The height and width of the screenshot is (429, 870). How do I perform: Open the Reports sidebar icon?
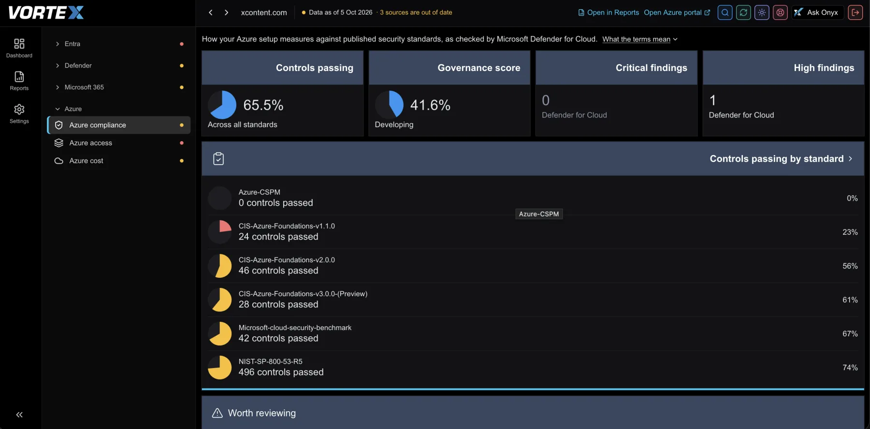point(19,81)
